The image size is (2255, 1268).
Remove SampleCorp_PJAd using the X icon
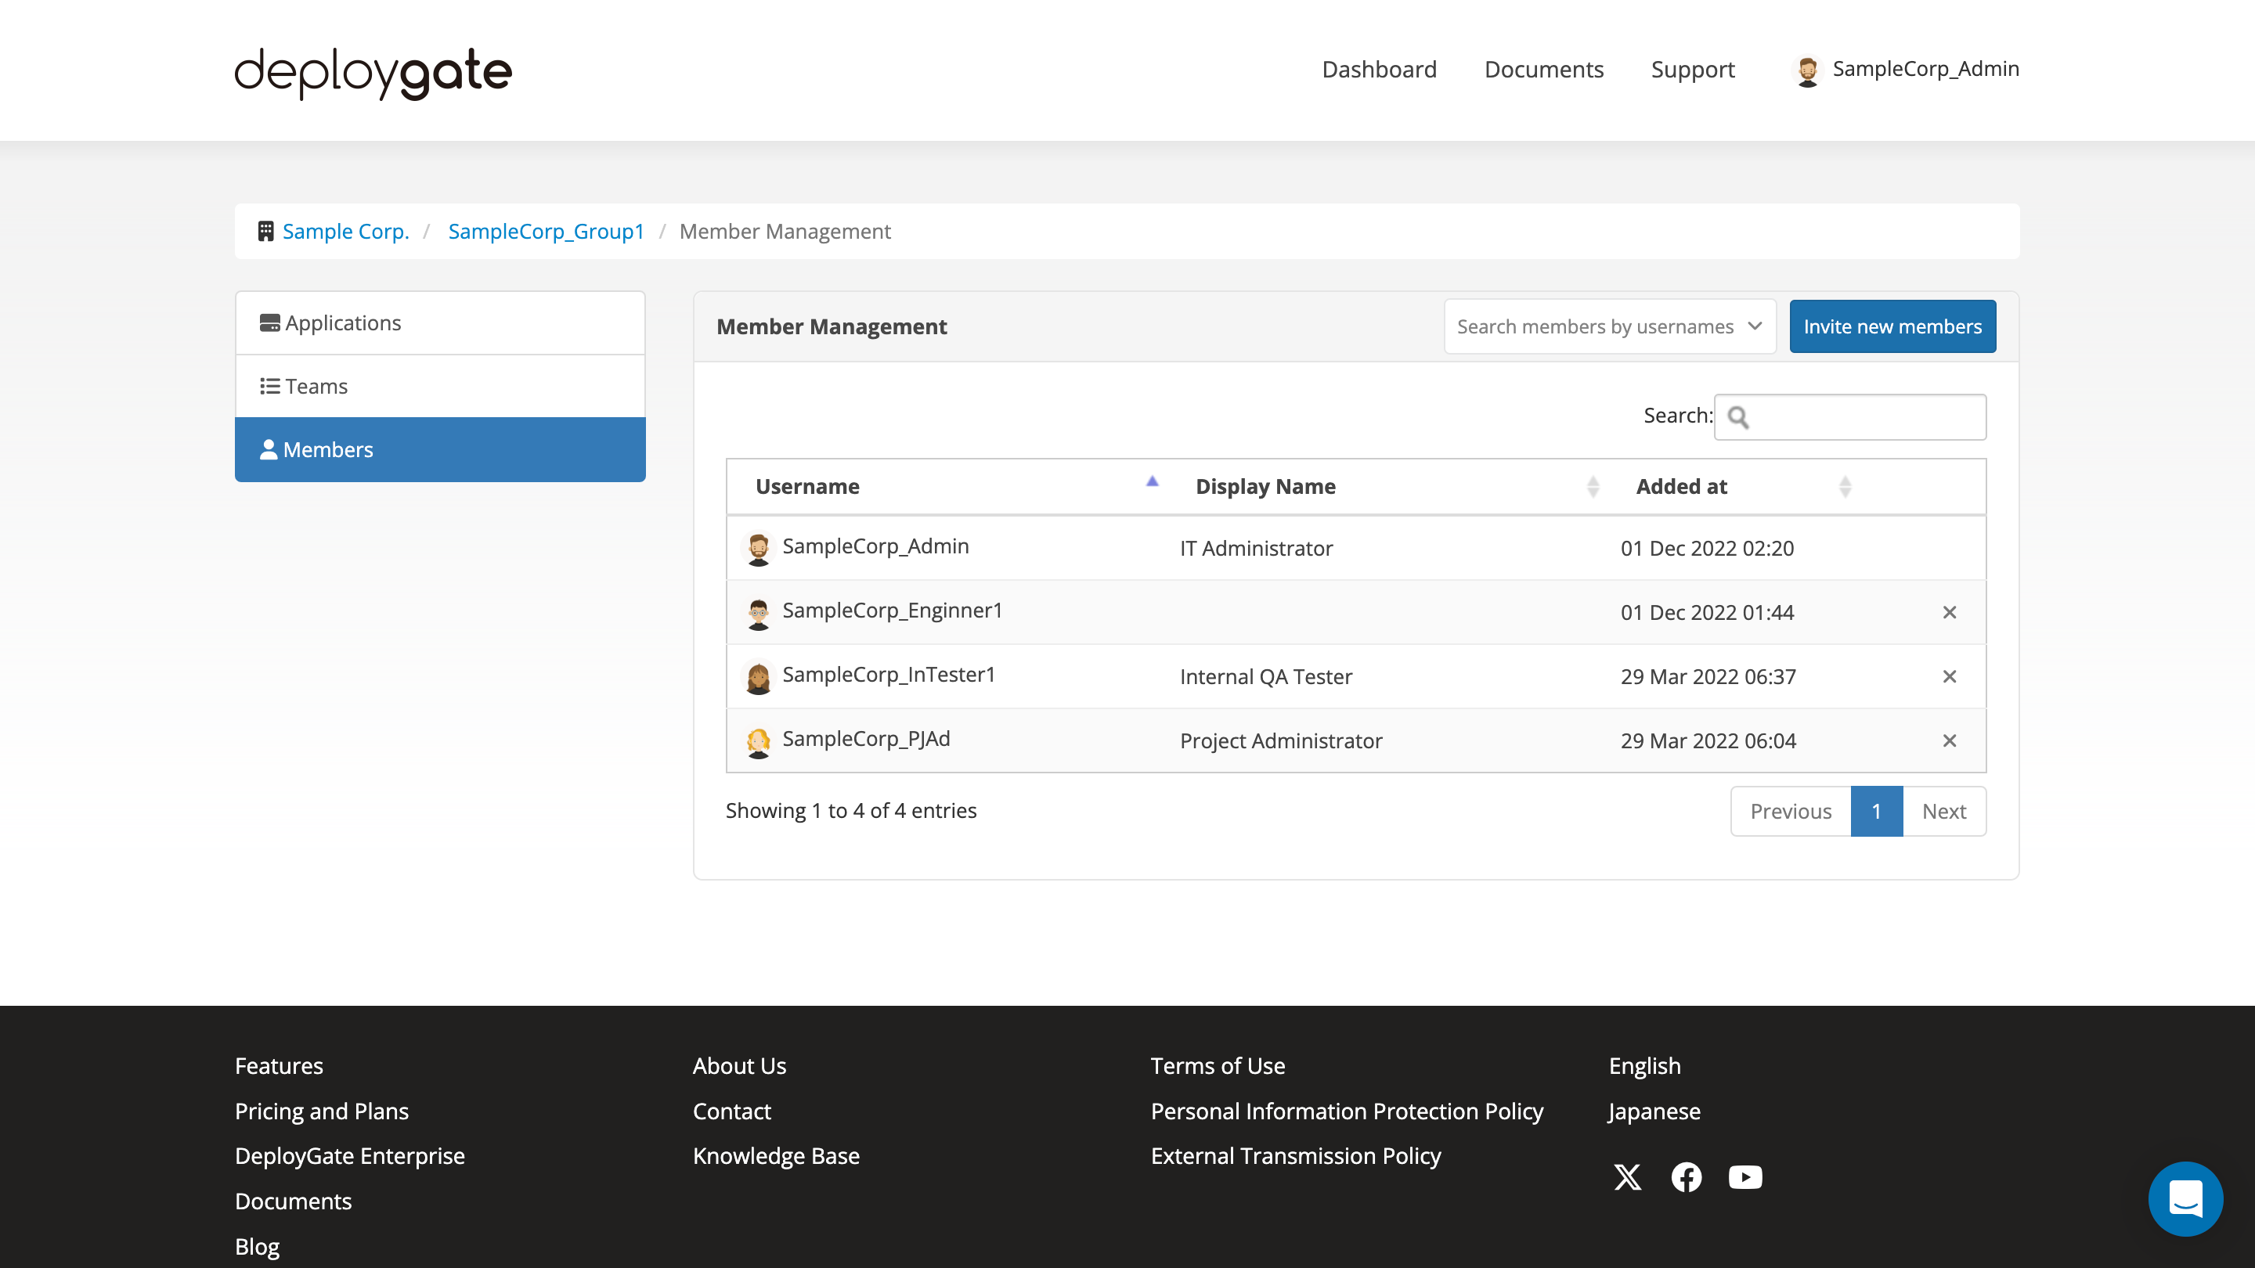tap(1949, 740)
